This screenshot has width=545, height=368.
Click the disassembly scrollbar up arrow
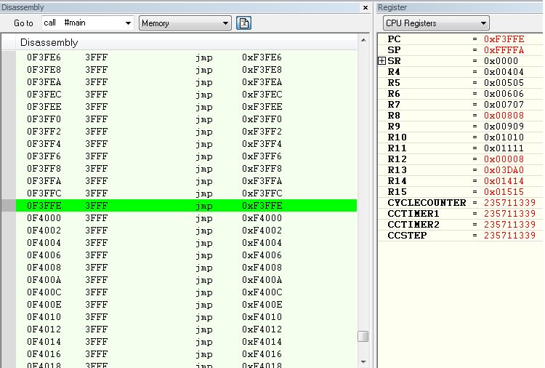coord(363,40)
